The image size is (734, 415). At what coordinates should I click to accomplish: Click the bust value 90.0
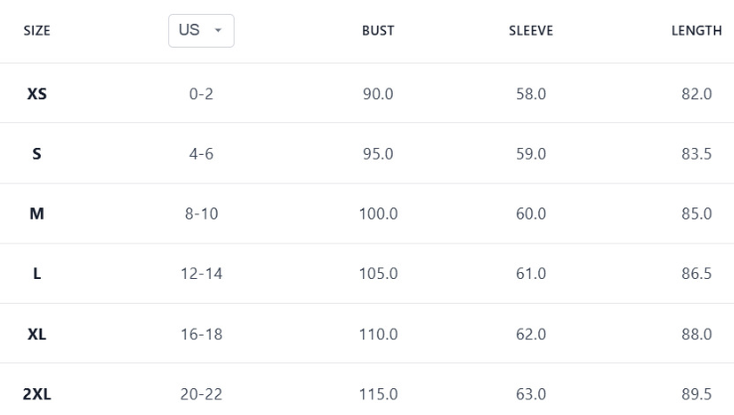378,94
